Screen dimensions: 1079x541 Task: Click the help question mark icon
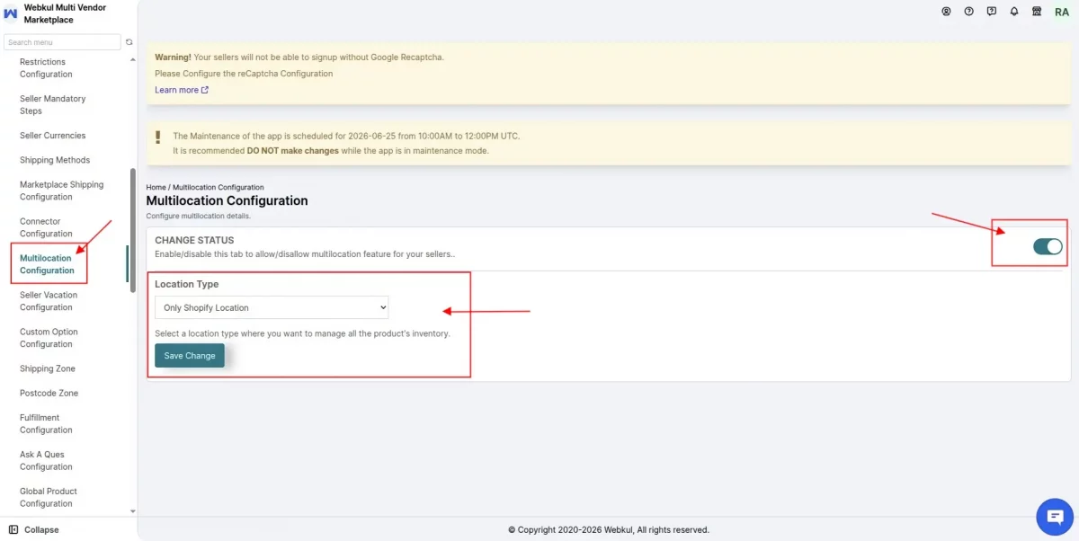pyautogui.click(x=968, y=12)
